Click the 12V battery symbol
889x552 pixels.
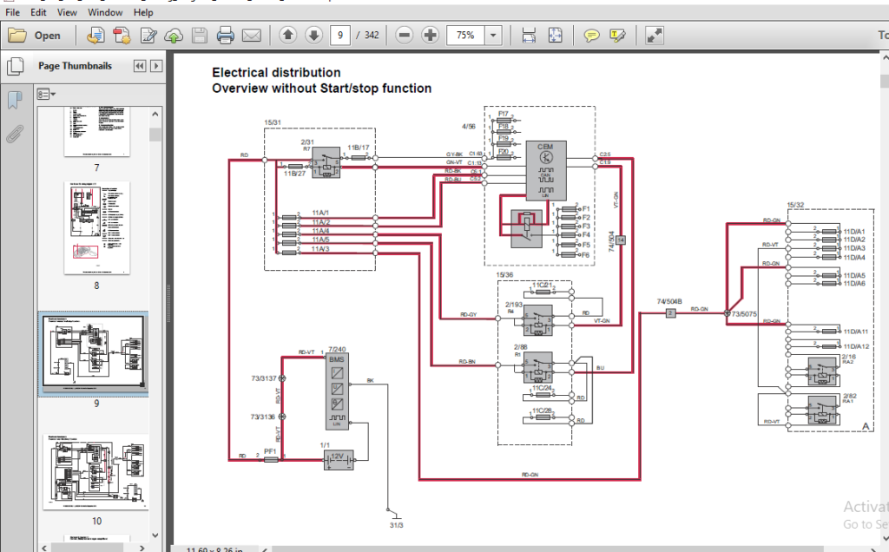[x=338, y=460]
